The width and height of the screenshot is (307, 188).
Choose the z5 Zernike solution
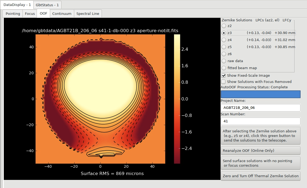pyautogui.click(x=224, y=47)
